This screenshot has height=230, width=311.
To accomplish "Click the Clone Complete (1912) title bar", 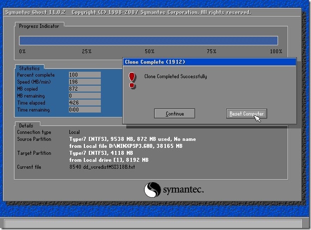I will [x=210, y=62].
